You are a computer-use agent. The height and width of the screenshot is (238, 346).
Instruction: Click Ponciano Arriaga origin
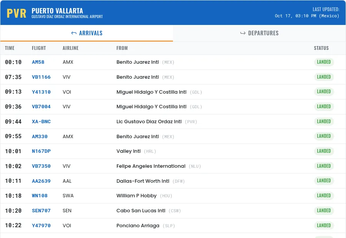(138, 226)
